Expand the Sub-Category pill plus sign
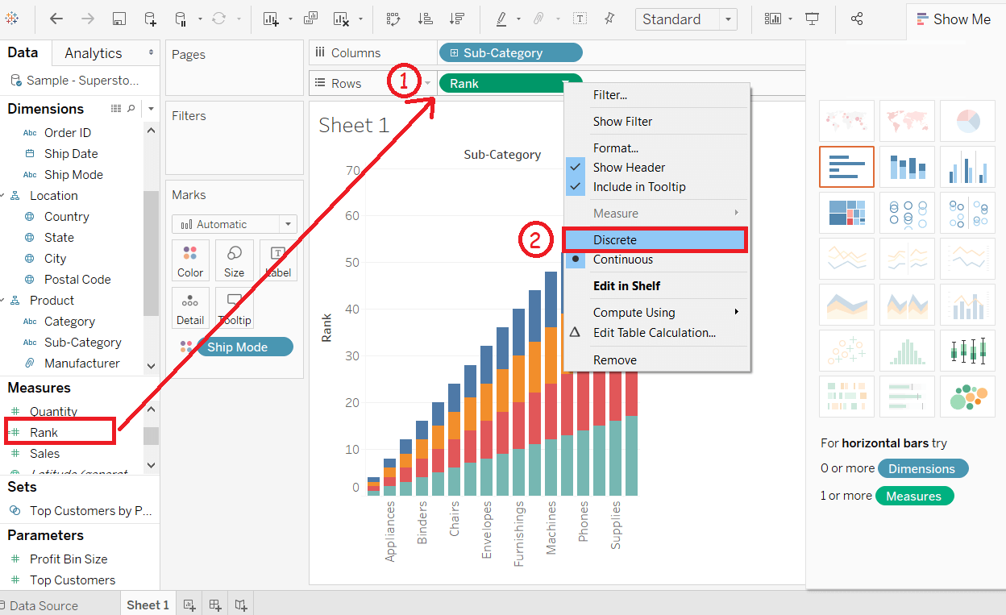This screenshot has height=615, width=1006. (454, 53)
